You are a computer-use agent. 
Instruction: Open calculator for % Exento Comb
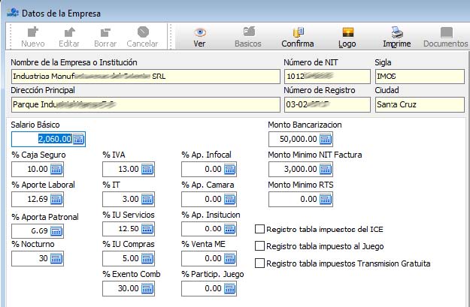coord(147,289)
